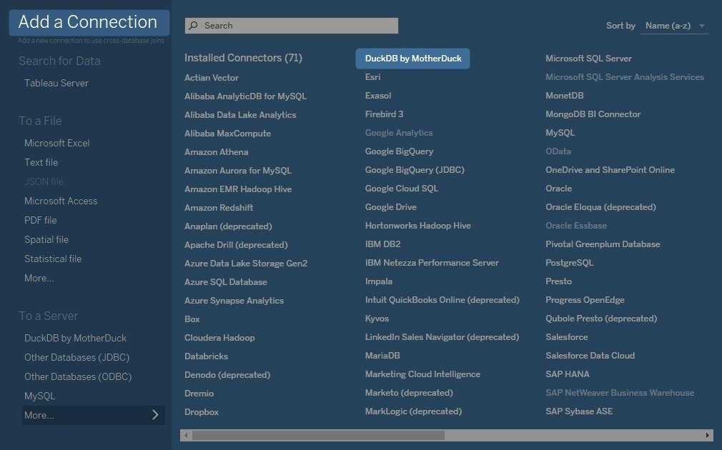Select MySQL in the sidebar server list
Image resolution: width=722 pixels, height=450 pixels.
39,396
